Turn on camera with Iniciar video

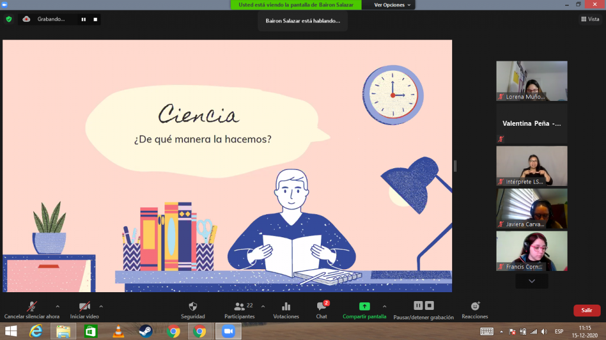(x=85, y=306)
